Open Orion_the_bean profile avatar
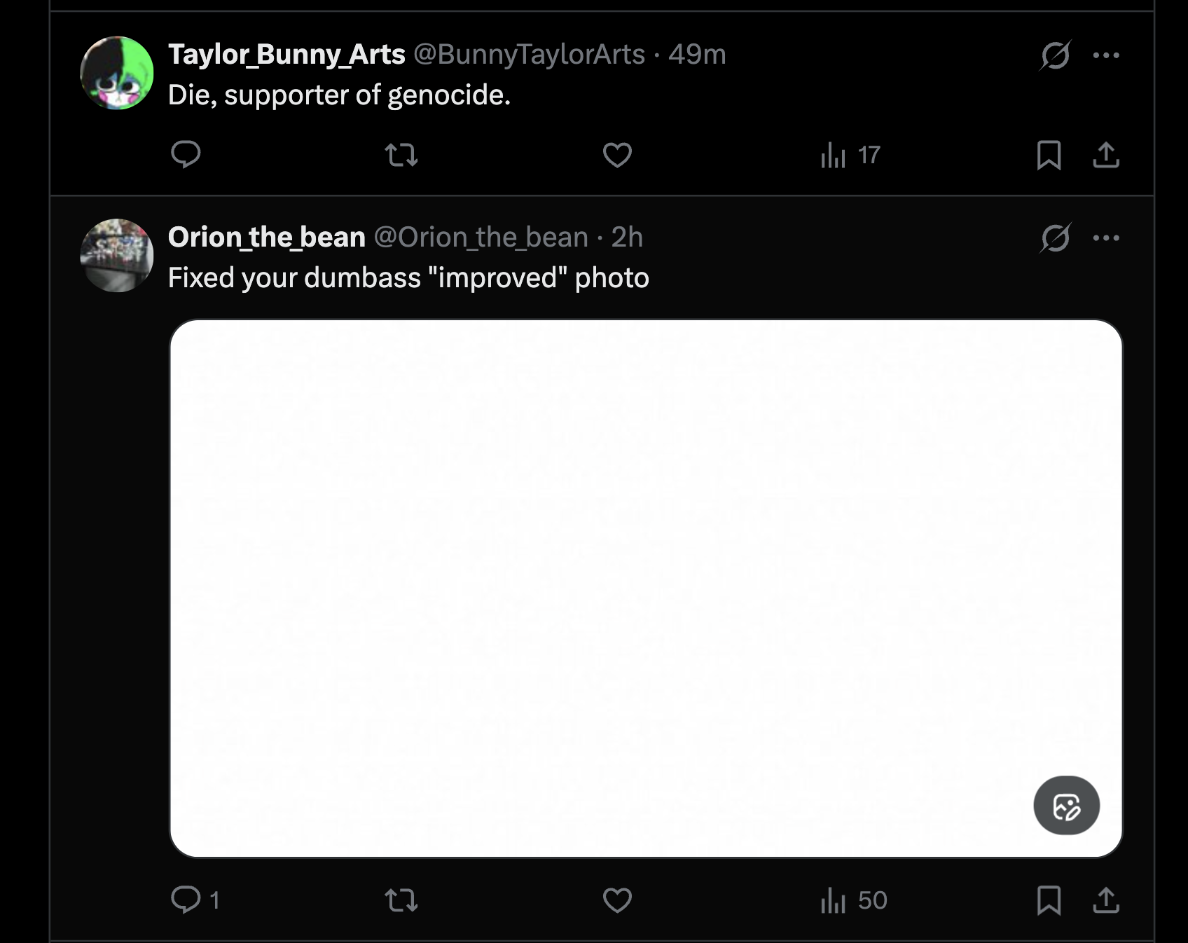The width and height of the screenshot is (1188, 943). pos(117,256)
